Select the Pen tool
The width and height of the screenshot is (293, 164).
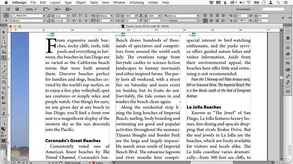point(4,67)
